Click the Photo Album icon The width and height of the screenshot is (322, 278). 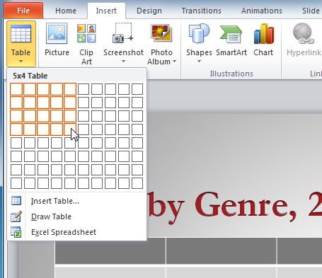click(x=161, y=33)
